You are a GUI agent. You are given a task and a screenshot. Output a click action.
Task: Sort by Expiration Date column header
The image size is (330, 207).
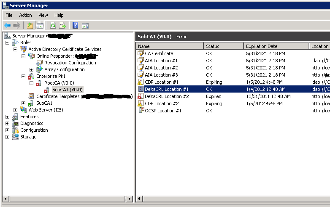276,46
